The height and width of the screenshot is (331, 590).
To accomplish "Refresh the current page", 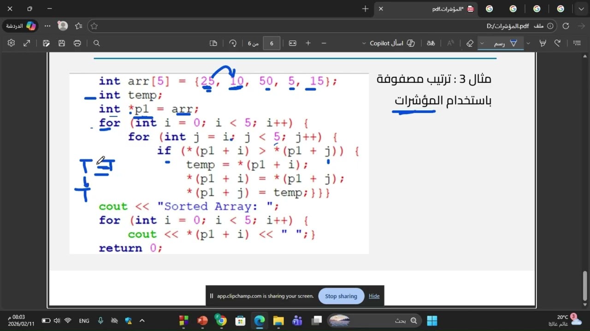I will [x=566, y=26].
